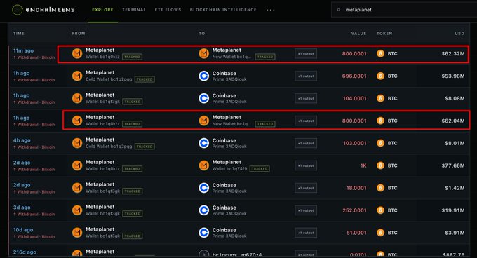Viewport: 477px width, 258px height.
Task: Click the '$1.42M' USD amount
Action: click(x=455, y=188)
